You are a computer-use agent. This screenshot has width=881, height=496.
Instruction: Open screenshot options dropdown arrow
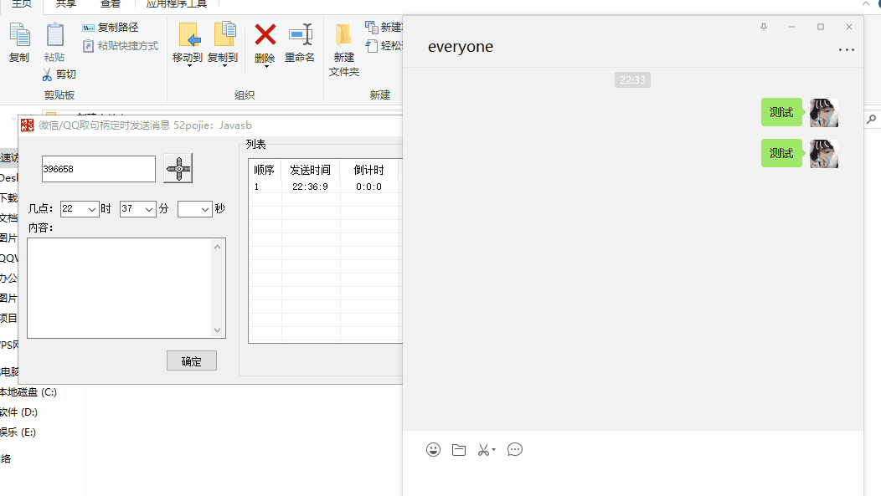(494, 450)
